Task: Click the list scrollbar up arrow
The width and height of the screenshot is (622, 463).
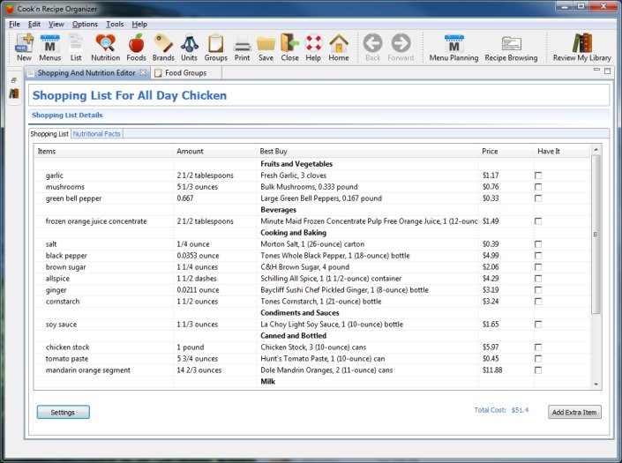Action: (x=596, y=150)
